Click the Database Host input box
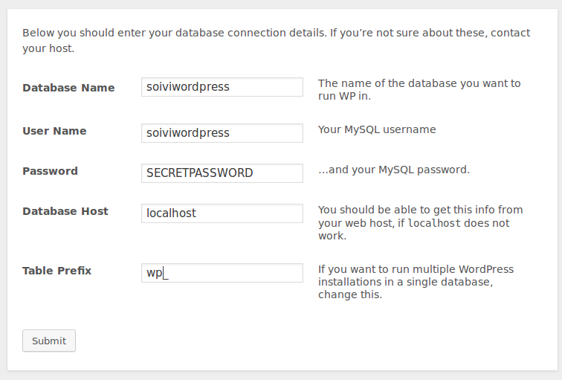This screenshot has height=380, width=562. point(222,213)
